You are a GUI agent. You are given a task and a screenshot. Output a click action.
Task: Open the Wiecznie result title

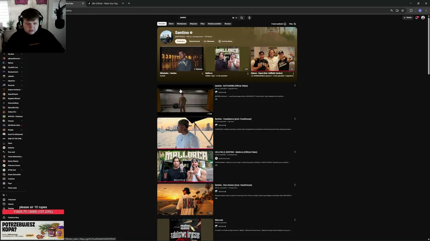tap(219, 220)
